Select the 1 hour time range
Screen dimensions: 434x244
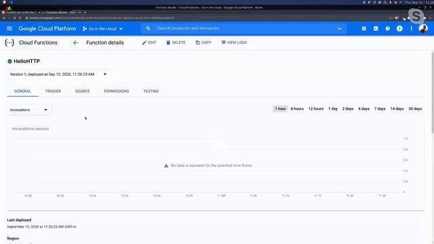280,108
